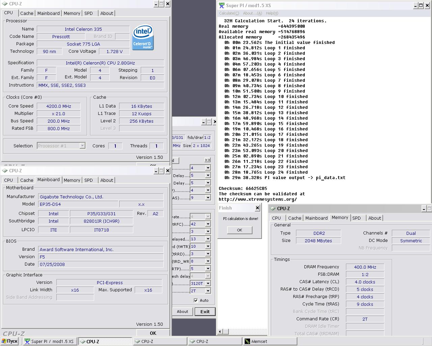Open Memory tab in top CPU-Z window

72,13
